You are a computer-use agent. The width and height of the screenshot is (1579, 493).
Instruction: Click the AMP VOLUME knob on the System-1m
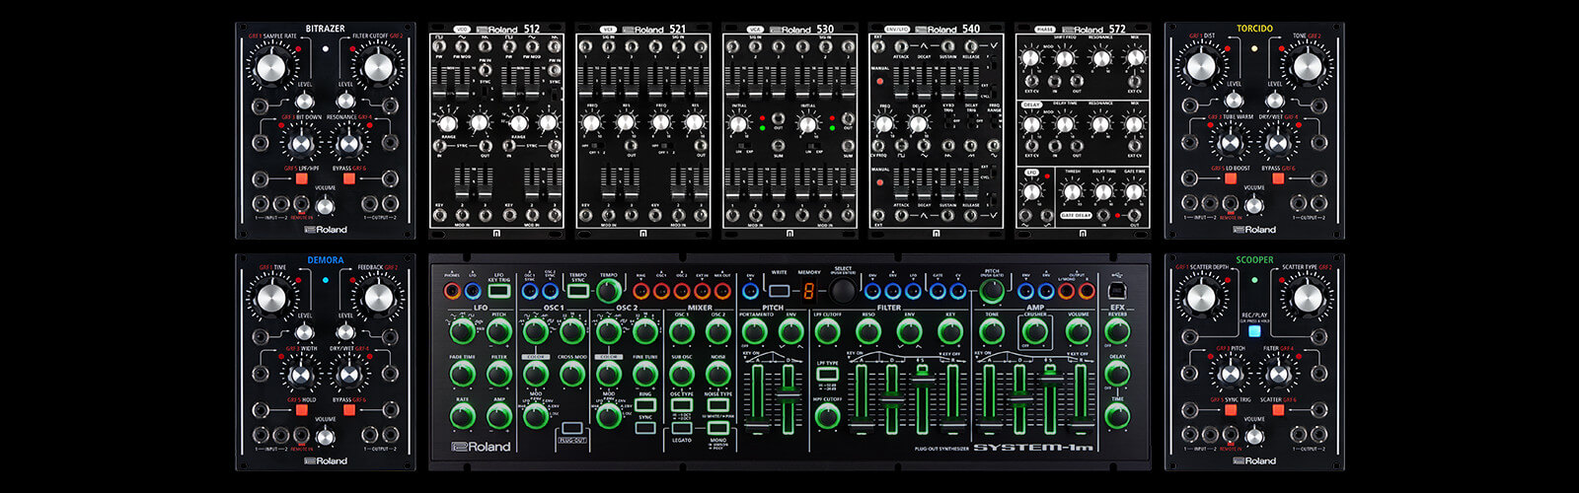(x=1079, y=331)
